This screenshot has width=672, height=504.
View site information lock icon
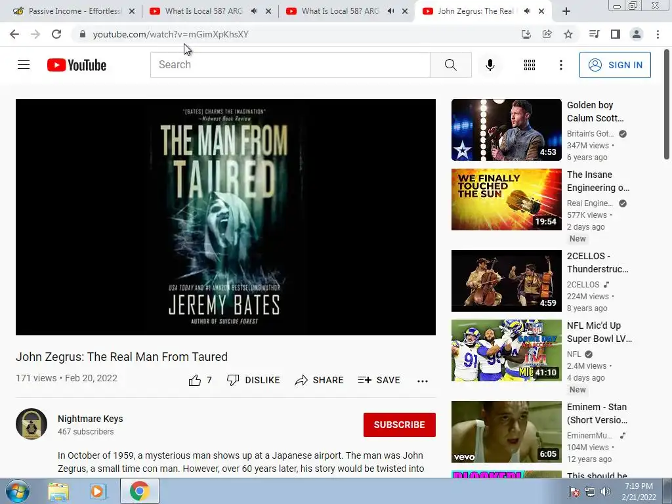(83, 34)
